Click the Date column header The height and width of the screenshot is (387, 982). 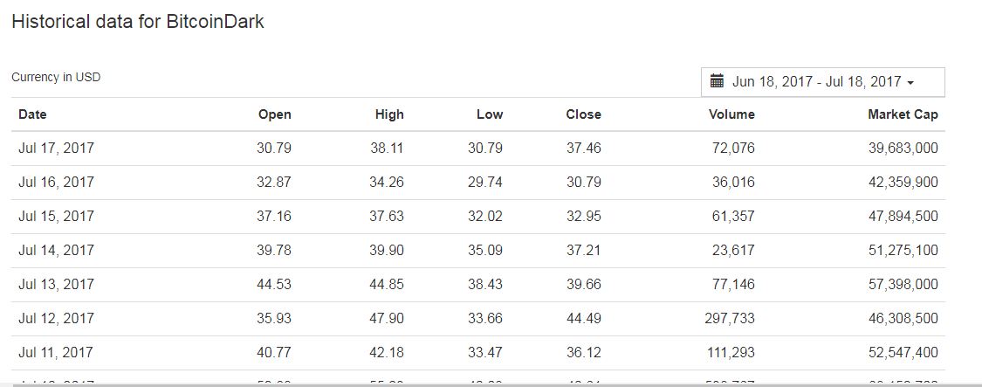[32, 114]
